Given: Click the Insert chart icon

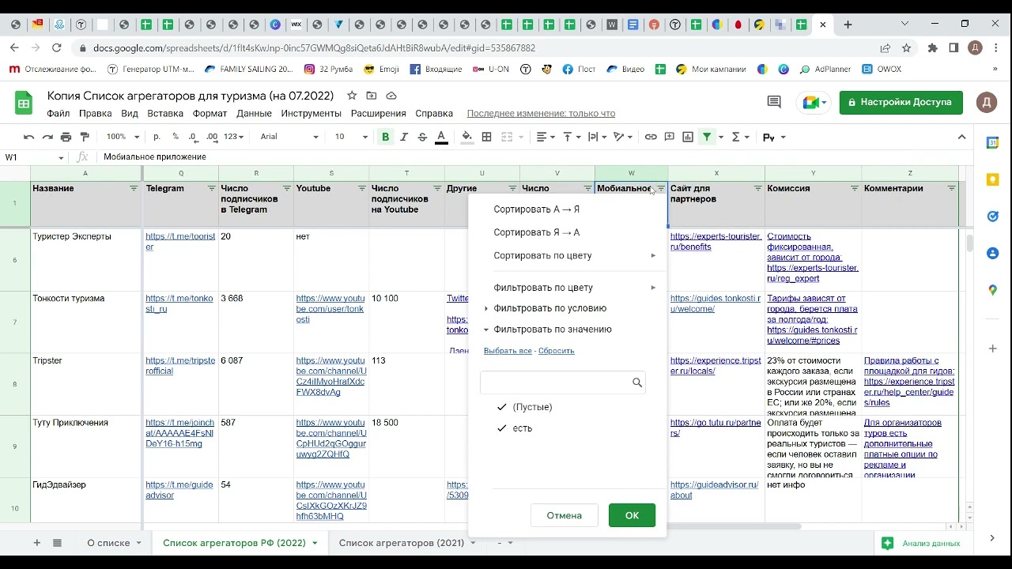Looking at the screenshot, I should pos(688,137).
